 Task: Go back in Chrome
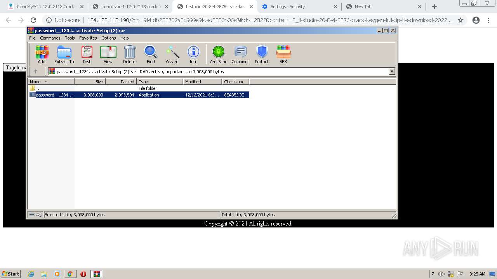(x=9, y=20)
